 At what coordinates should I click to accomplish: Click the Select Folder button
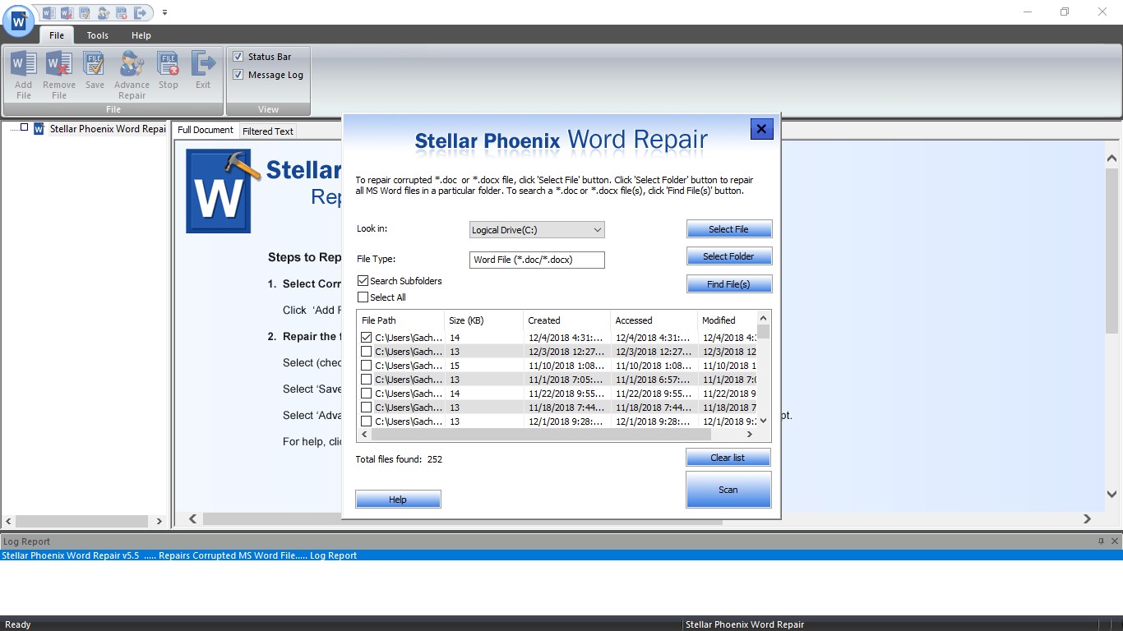click(729, 256)
